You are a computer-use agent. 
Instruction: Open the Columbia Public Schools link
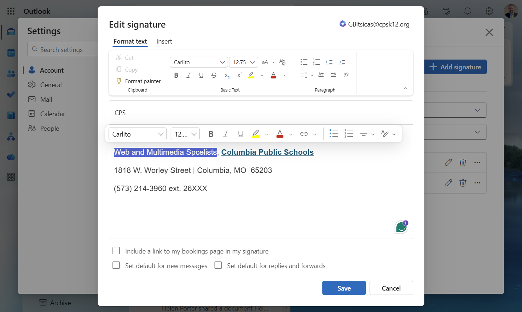click(268, 152)
